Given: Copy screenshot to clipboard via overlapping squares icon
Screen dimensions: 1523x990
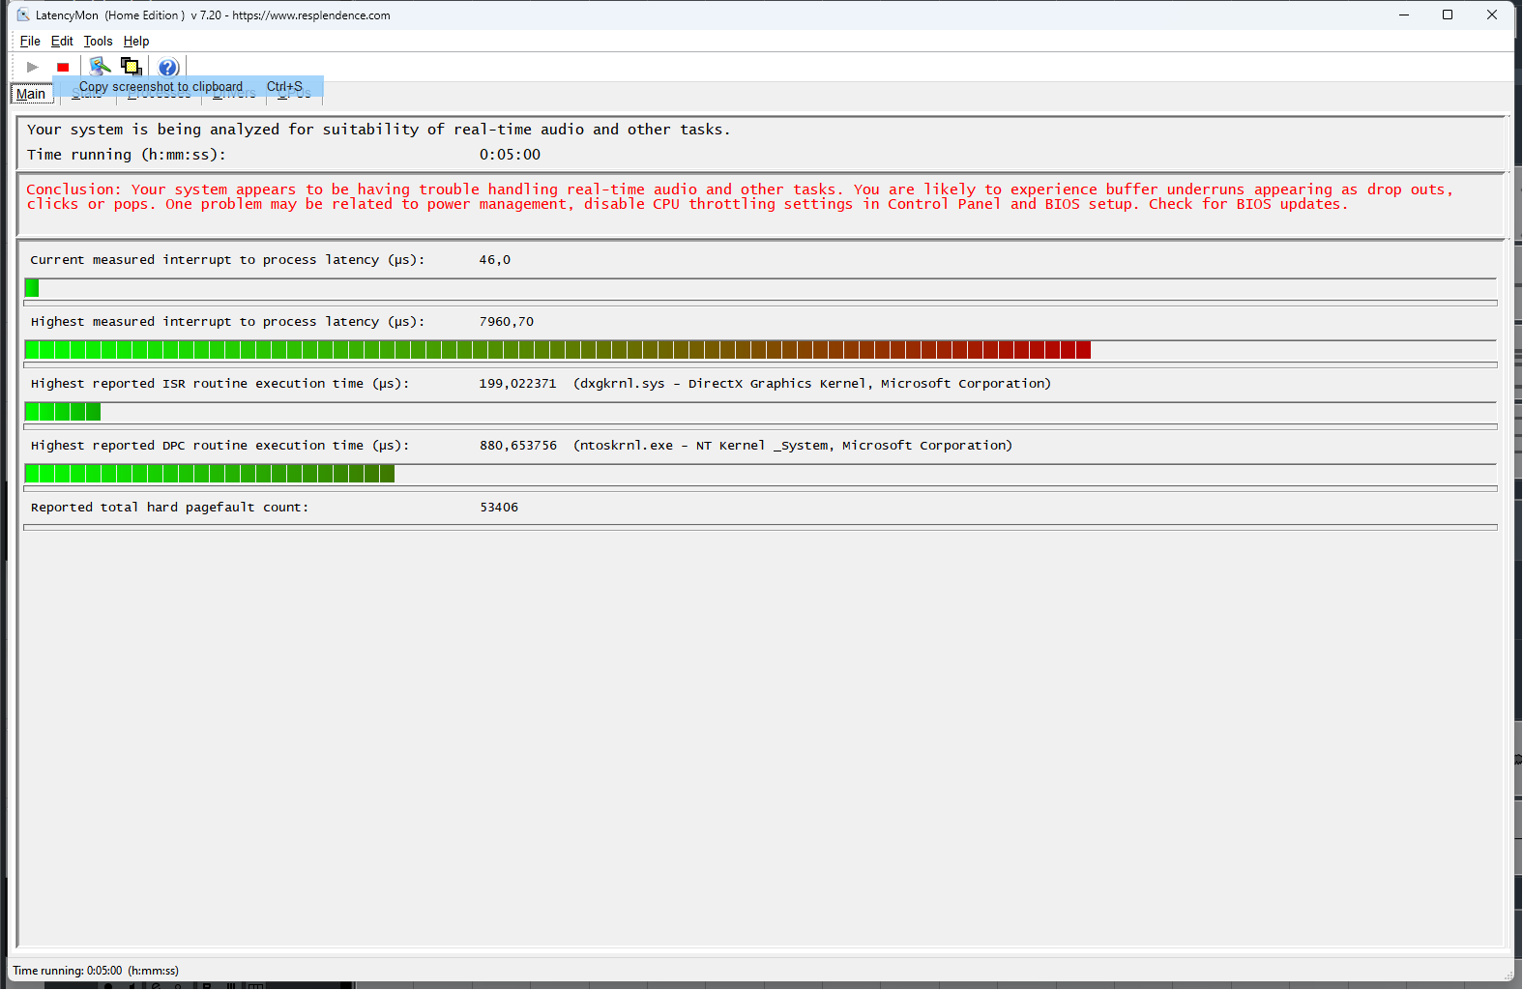Looking at the screenshot, I should 131,67.
